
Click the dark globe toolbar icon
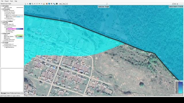click(x=57, y=4)
